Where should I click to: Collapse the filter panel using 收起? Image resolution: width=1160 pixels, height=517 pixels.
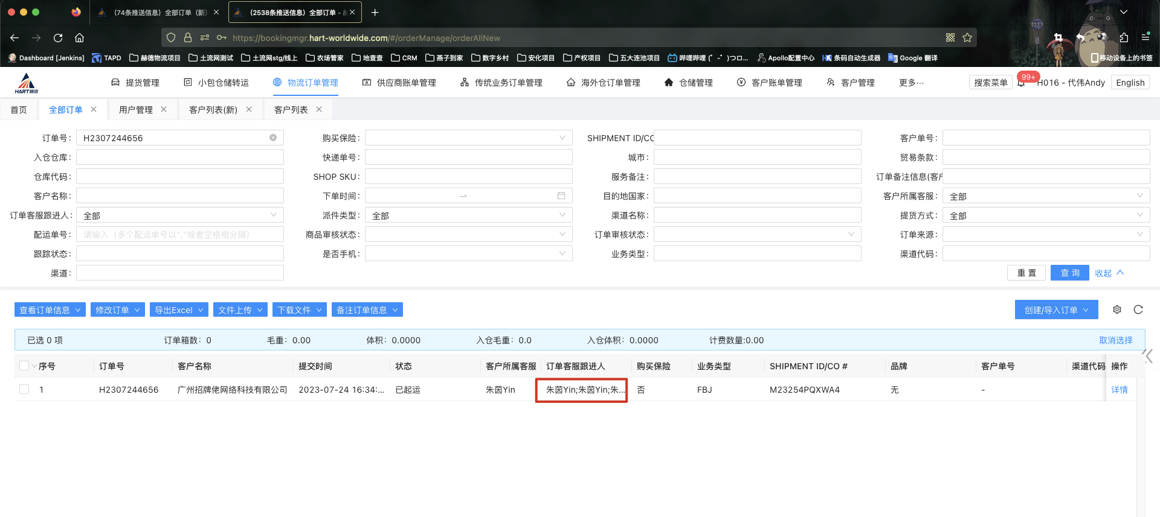pyautogui.click(x=1109, y=273)
